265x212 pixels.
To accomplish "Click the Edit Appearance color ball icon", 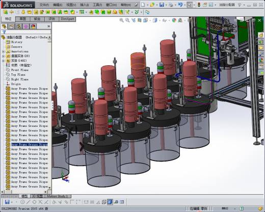I will [x=174, y=20].
